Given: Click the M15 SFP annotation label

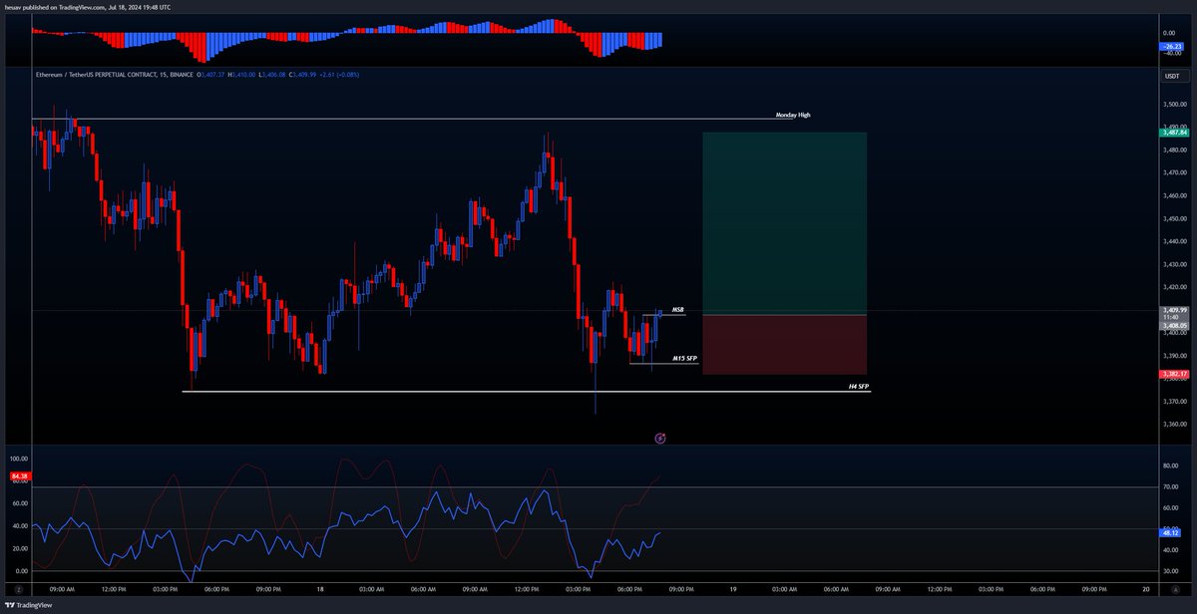Looking at the screenshot, I should pos(684,358).
